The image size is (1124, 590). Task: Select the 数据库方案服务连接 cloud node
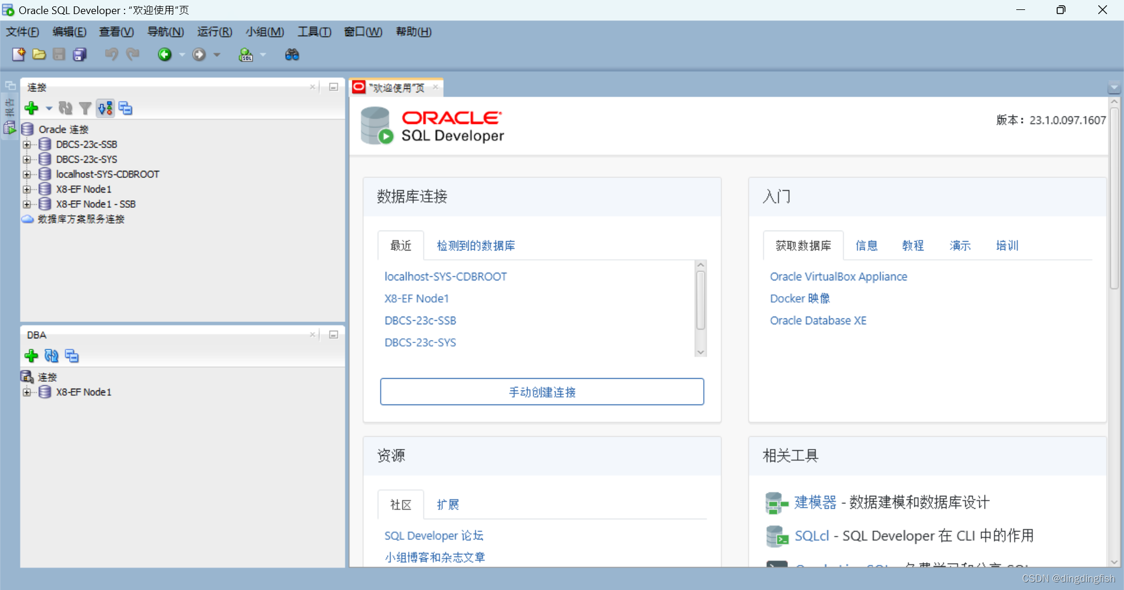coord(73,219)
